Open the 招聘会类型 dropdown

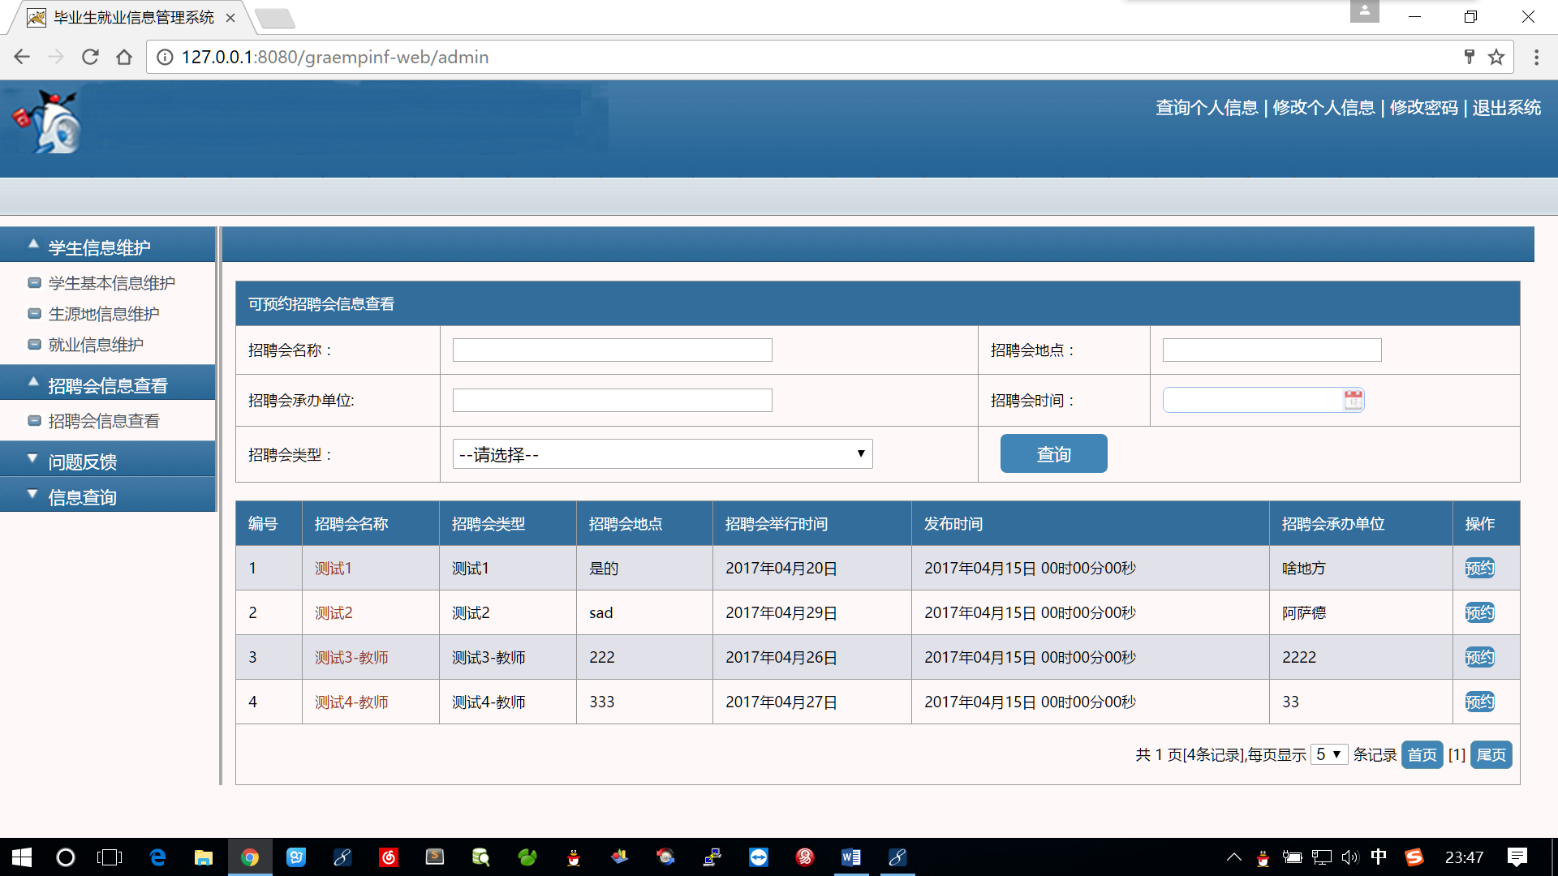662,454
